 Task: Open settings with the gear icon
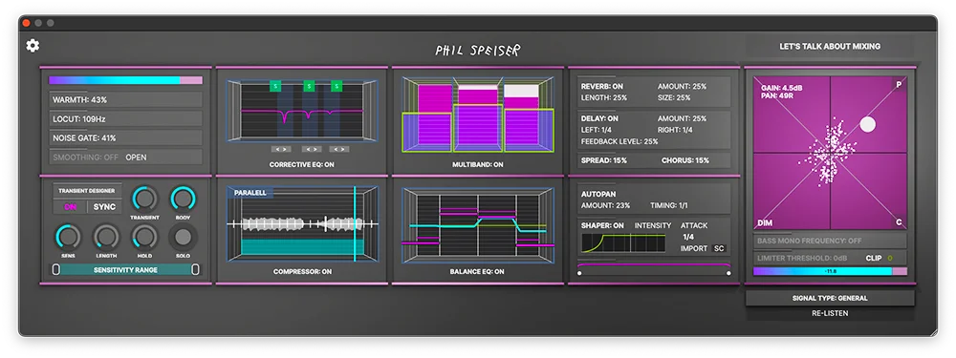coord(33,46)
